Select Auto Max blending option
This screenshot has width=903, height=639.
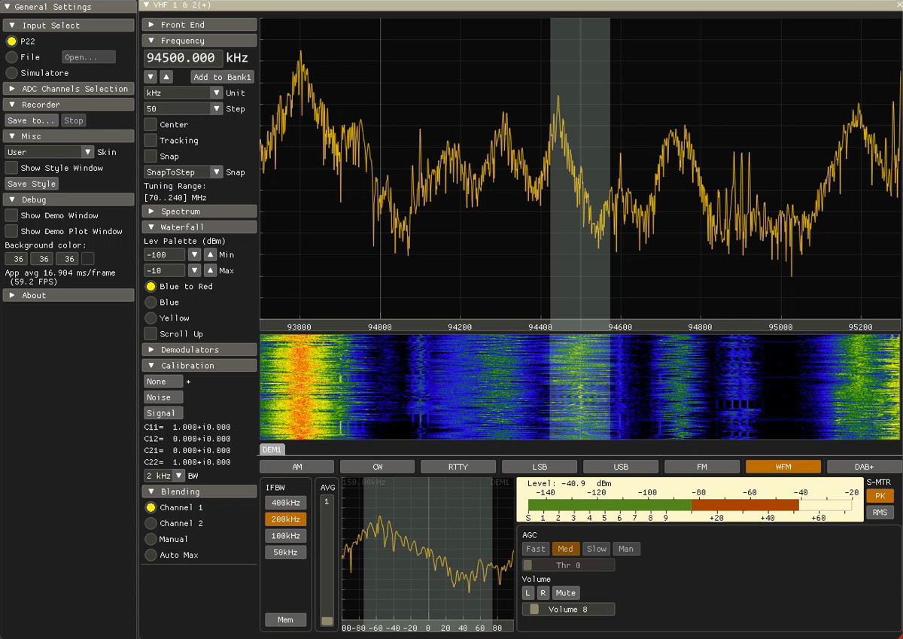click(x=150, y=555)
